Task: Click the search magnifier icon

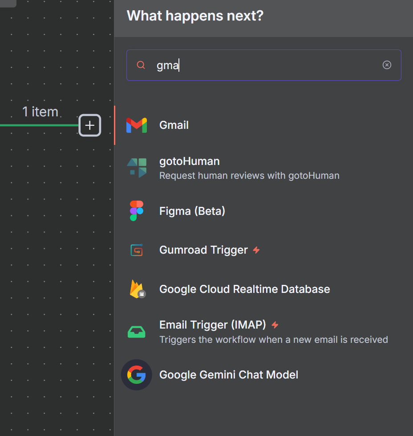Action: click(141, 65)
